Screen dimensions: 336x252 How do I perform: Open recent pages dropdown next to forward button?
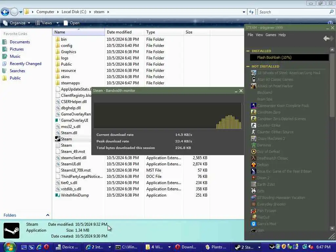click(21, 12)
